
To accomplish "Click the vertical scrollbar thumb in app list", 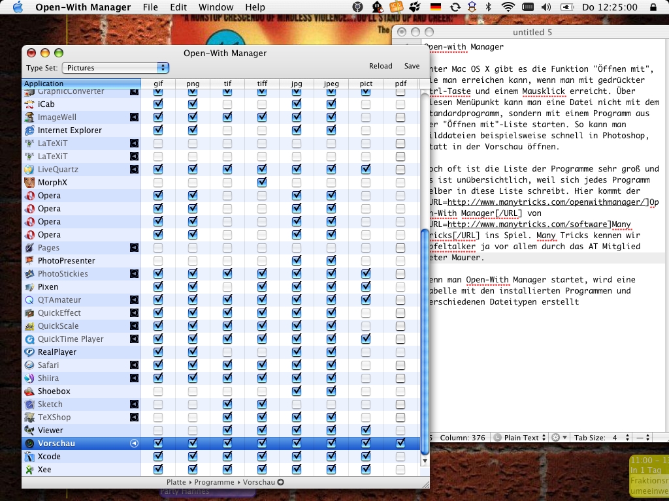I will pyautogui.click(x=425, y=342).
